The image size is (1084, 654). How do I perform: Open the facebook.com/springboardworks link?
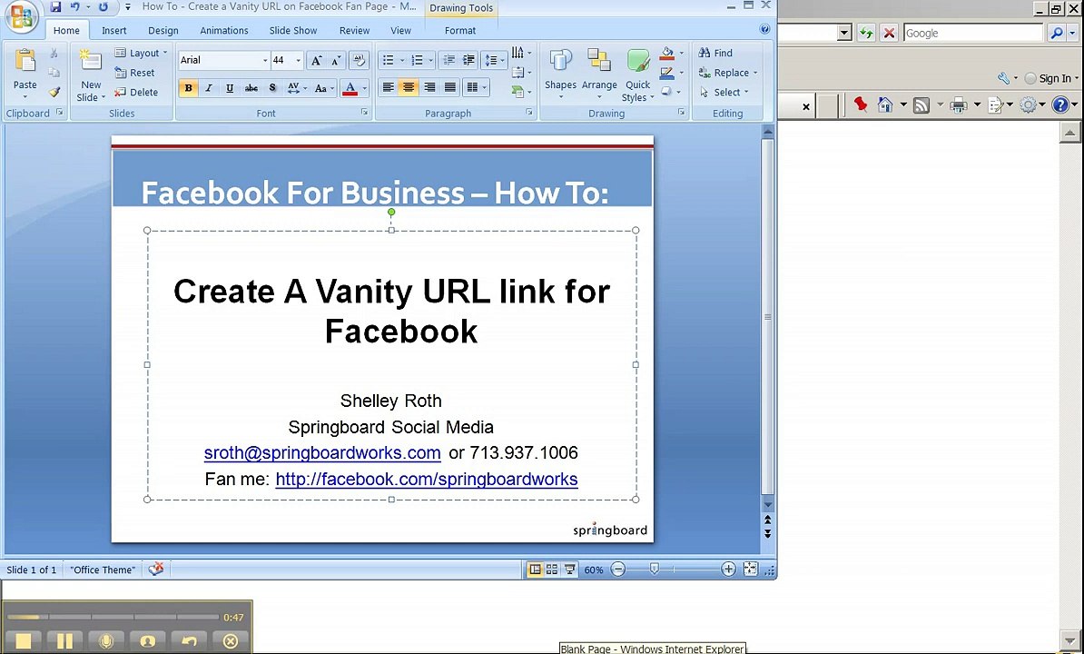coord(427,479)
